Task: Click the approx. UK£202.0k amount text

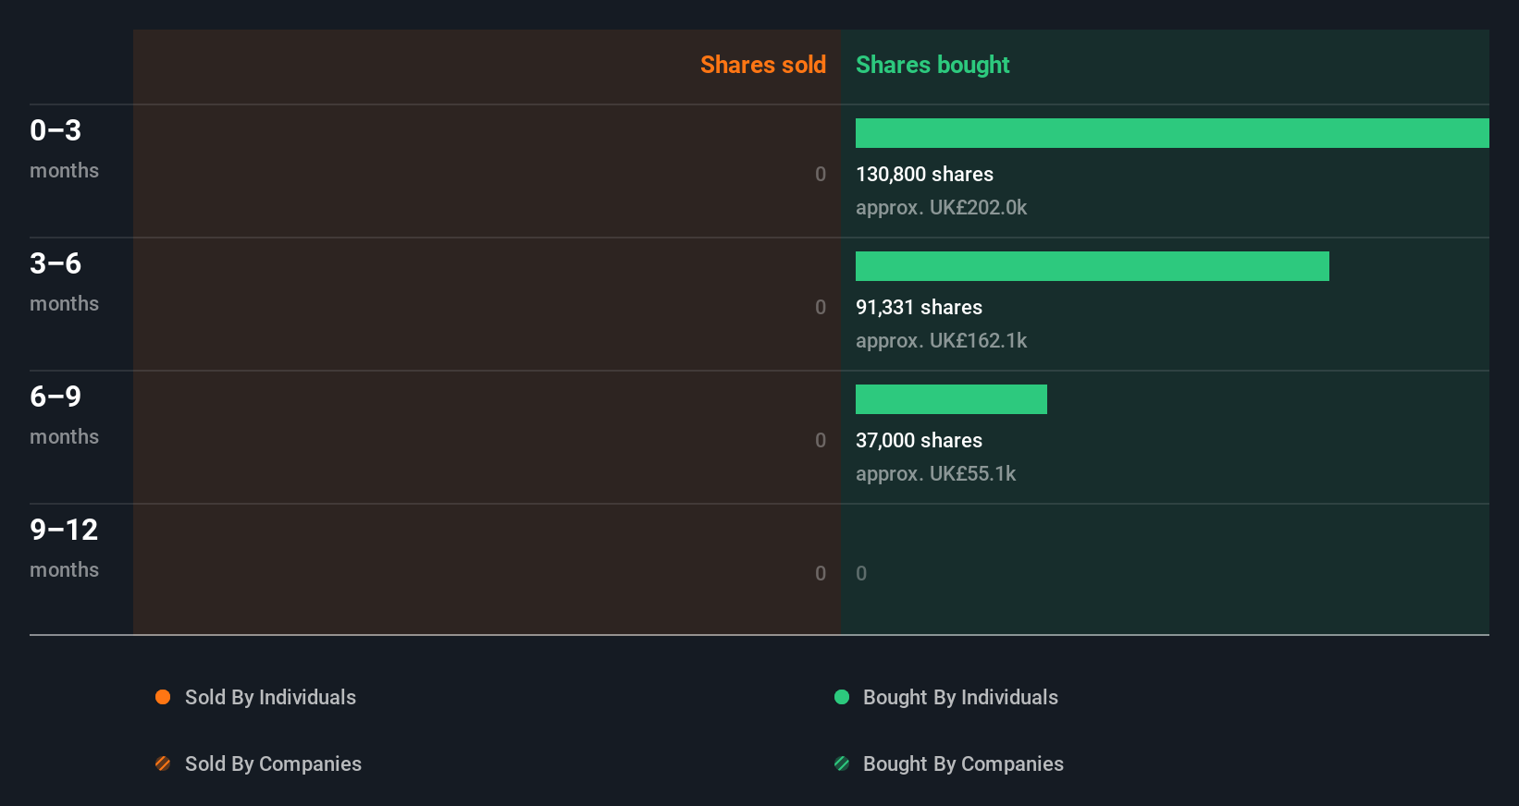Action: click(x=941, y=207)
